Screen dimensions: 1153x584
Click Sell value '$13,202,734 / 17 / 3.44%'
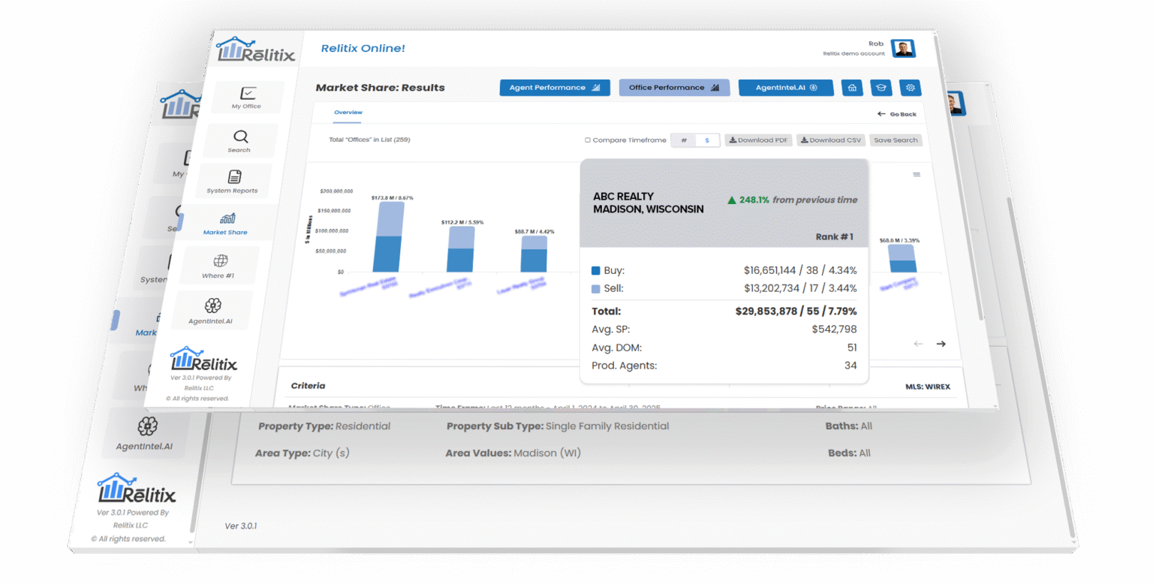pyautogui.click(x=800, y=288)
